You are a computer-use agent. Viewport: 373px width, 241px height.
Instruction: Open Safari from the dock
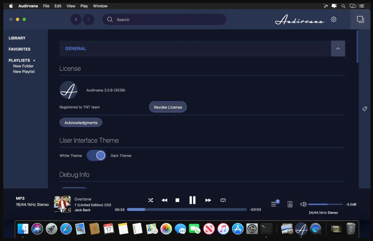66,229
